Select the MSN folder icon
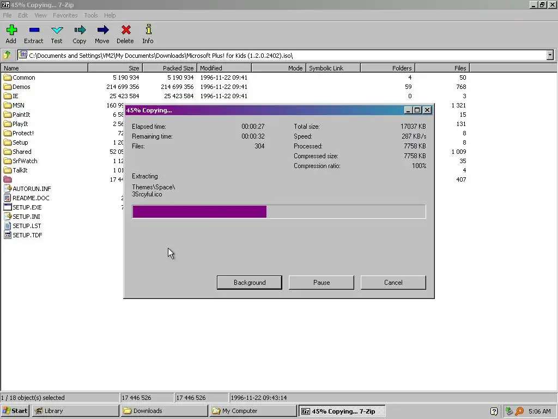 click(x=8, y=105)
